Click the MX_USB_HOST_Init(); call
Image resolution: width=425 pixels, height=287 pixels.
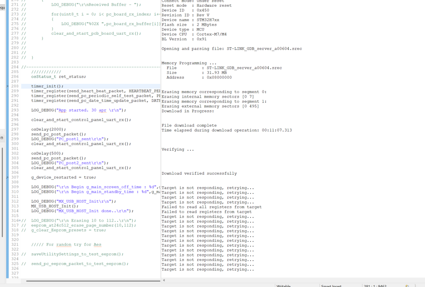point(55,206)
